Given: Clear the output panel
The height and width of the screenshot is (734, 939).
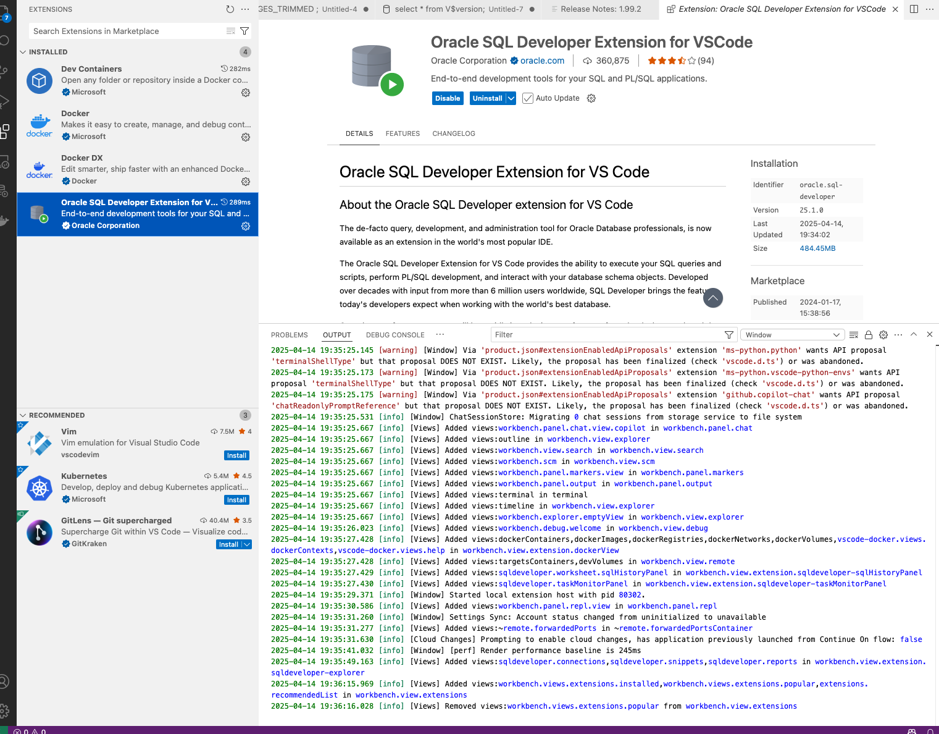Looking at the screenshot, I should (x=854, y=335).
